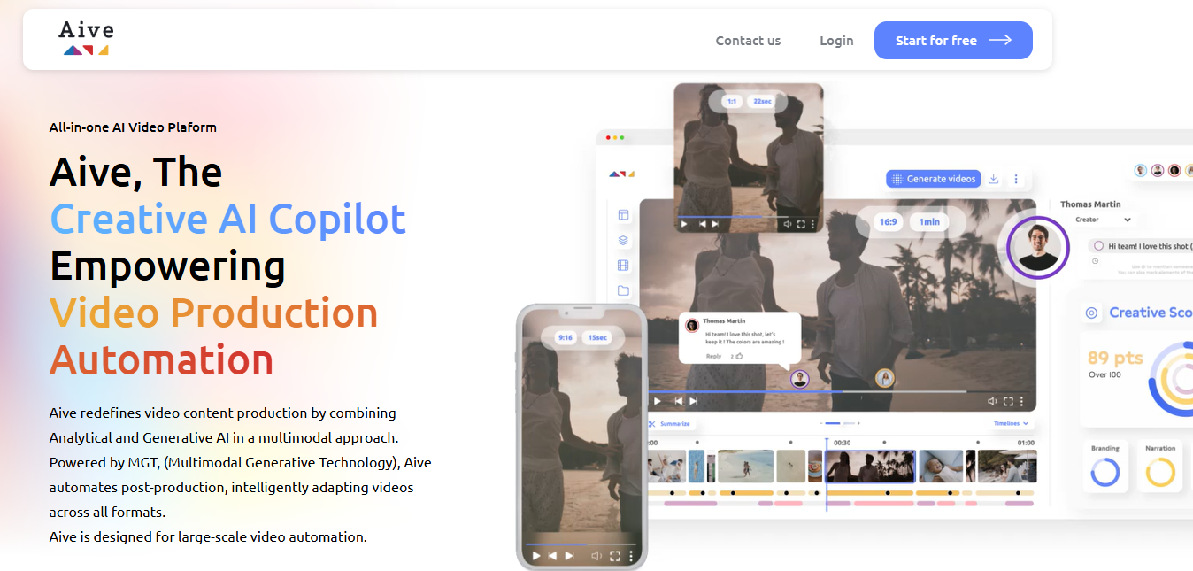The image size is (1193, 571).
Task: Click the '89 pts' score text
Action: [1115, 358]
